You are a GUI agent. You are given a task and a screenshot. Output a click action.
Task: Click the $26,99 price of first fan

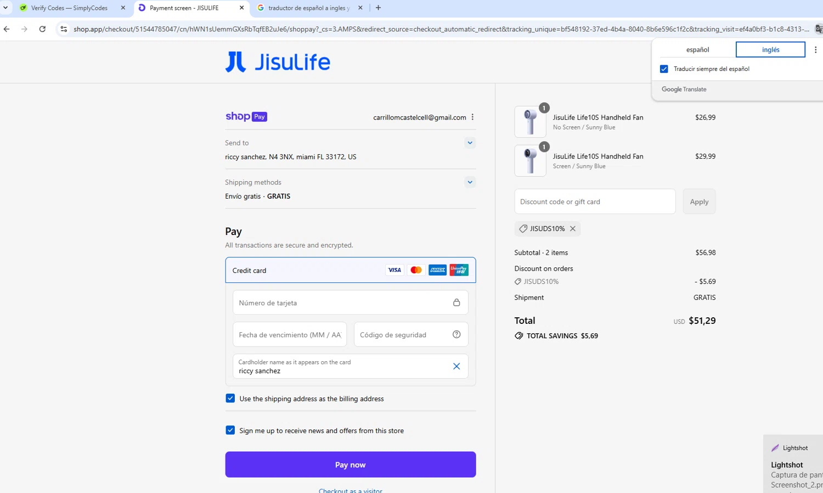pos(705,117)
